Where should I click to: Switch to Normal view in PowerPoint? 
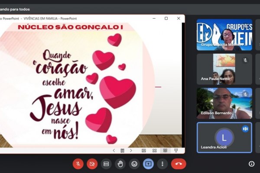click(144, 151)
